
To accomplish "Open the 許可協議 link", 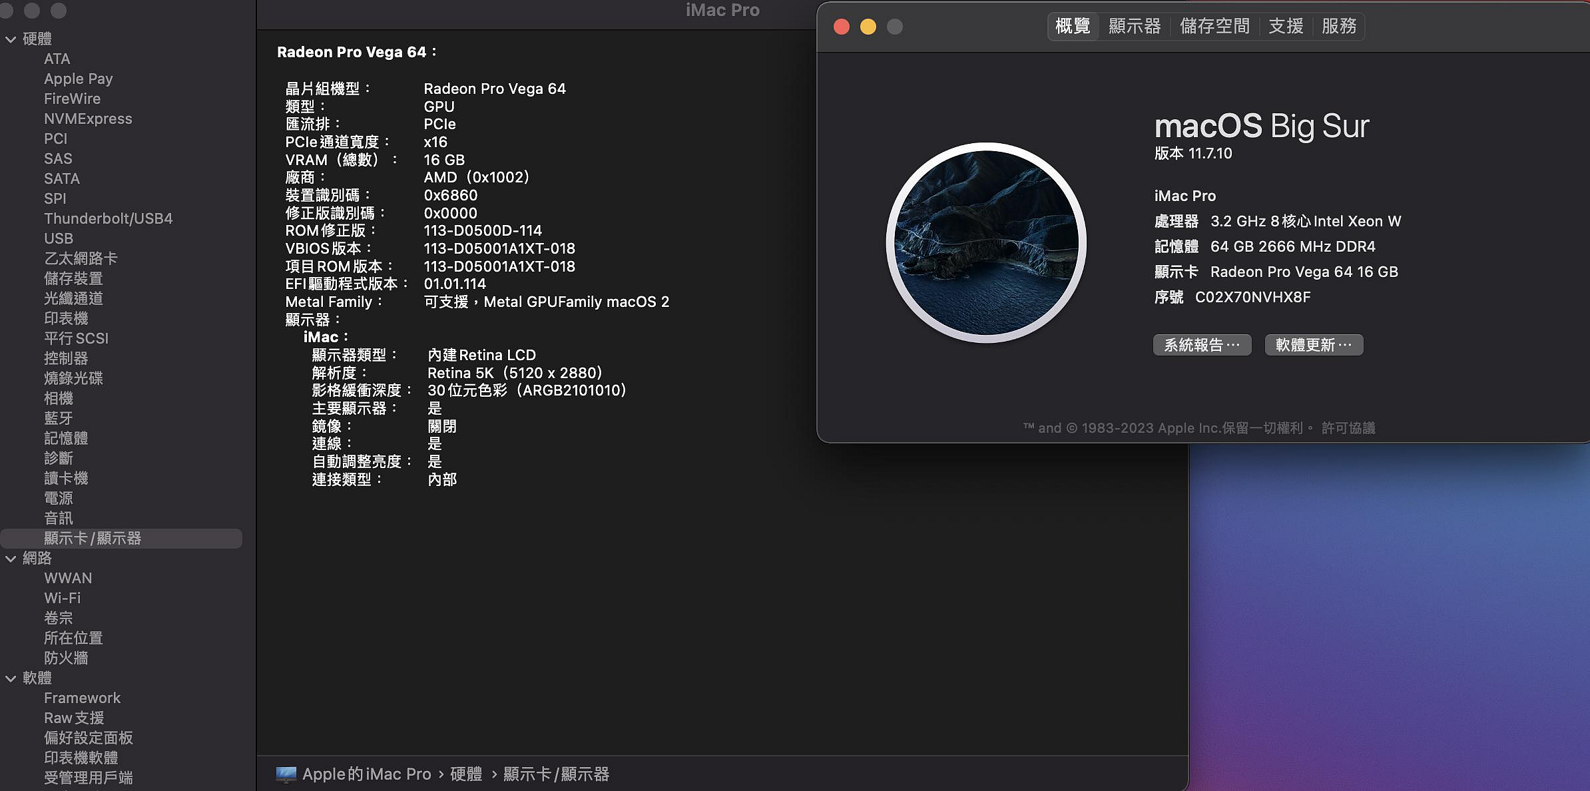I will 1348,428.
